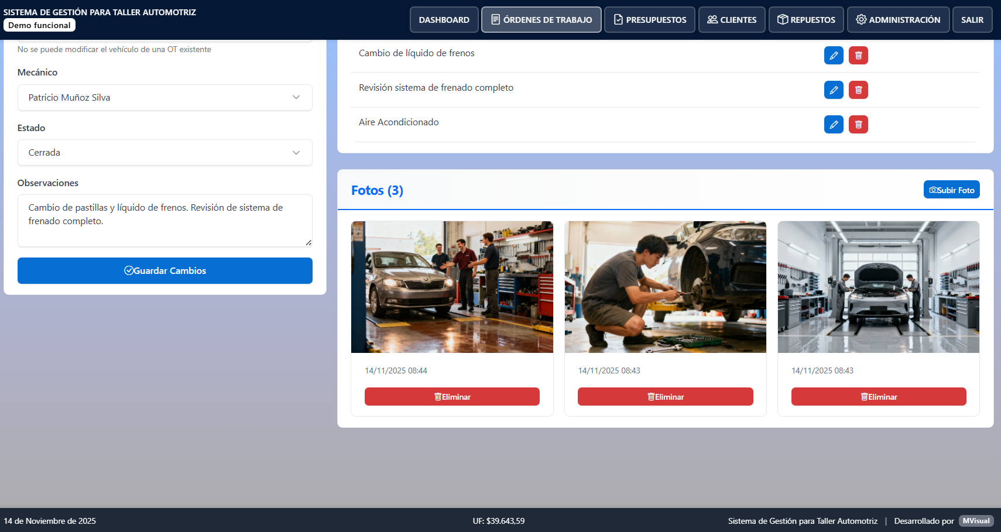Click the MVisual developer badge
Screen dimensions: 1001x532
coord(976,521)
